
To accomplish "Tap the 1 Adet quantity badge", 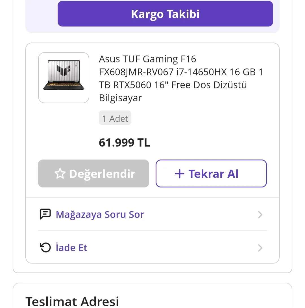I will pos(115,118).
